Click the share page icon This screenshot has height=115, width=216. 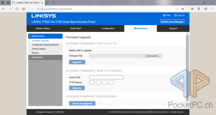tap(206, 9)
